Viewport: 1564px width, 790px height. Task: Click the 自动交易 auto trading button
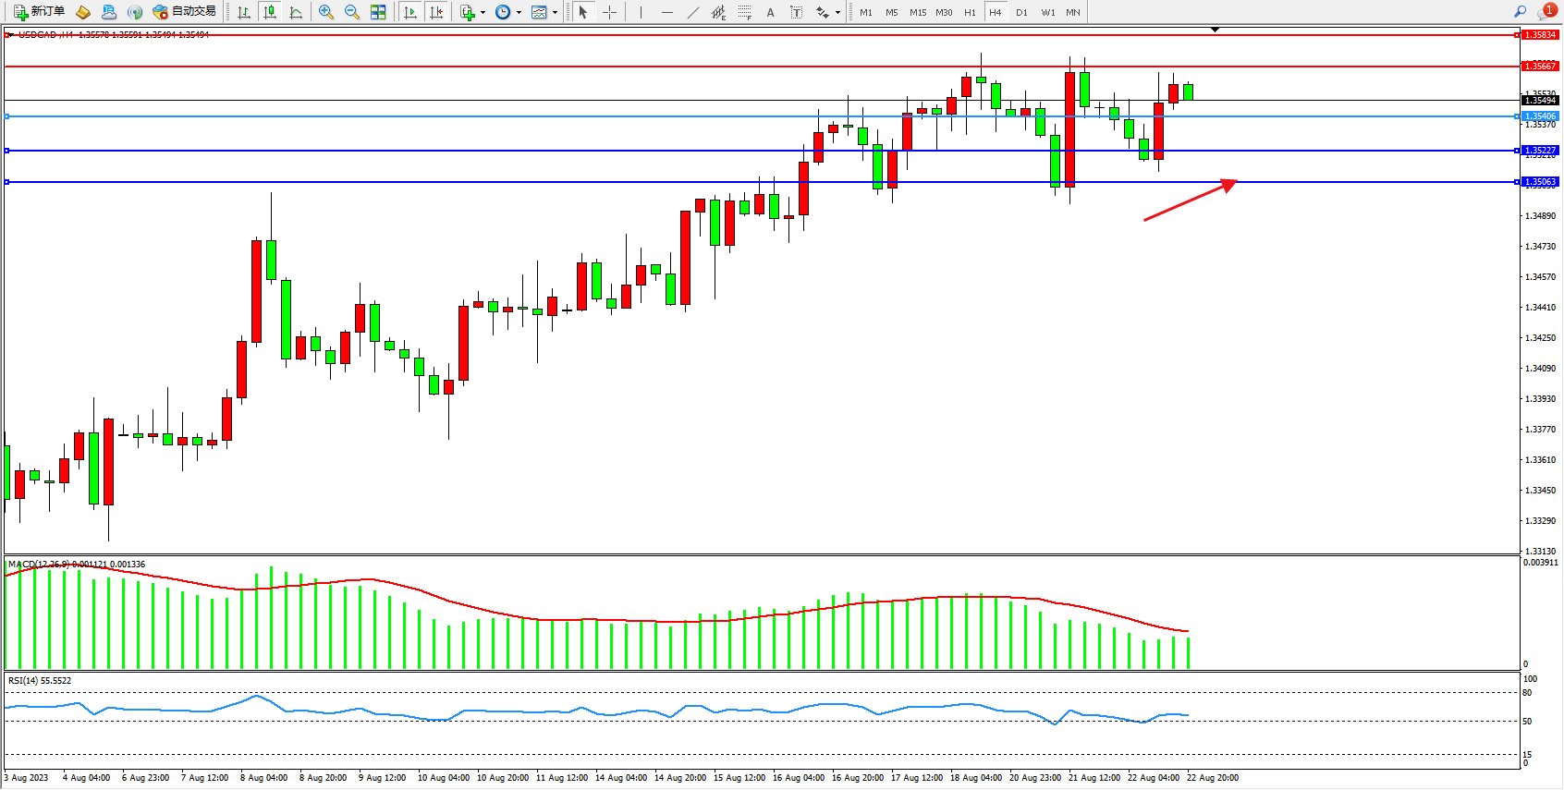185,12
